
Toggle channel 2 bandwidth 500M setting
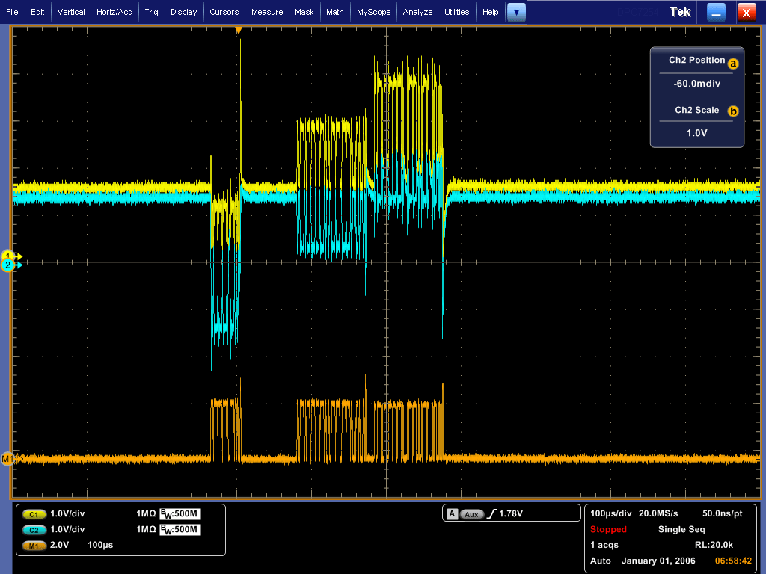[180, 530]
